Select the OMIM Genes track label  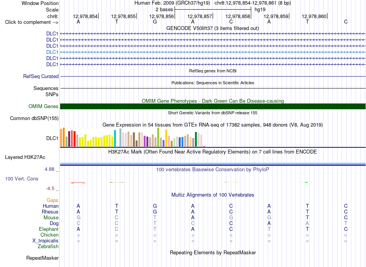44,106
